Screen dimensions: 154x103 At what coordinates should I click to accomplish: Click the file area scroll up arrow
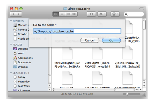pyautogui.click(x=144, y=82)
